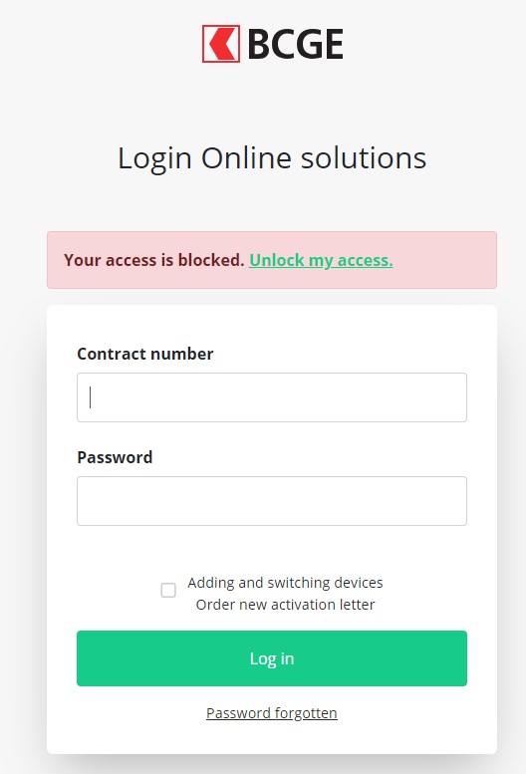Click the word 'forgotten' below Log in

(306, 713)
